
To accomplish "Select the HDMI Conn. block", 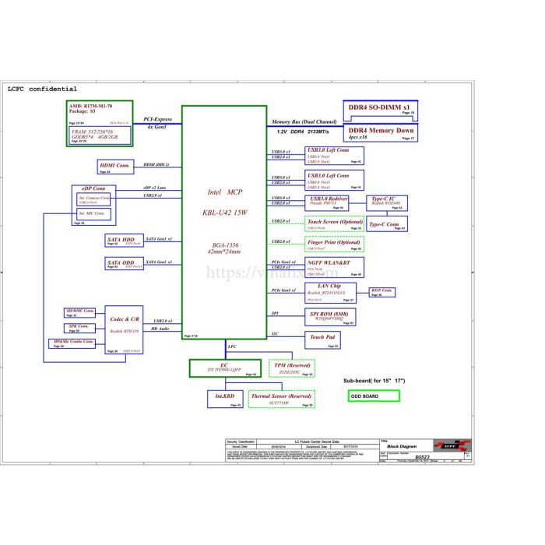I will click(x=115, y=167).
